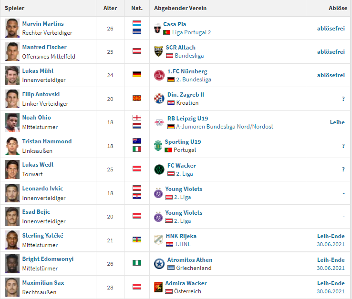Click the Admira Wacker crest icon

point(158,287)
